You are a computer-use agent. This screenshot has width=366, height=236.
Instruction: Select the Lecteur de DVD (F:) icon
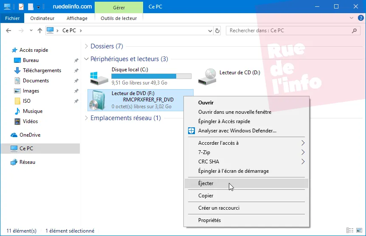click(x=98, y=100)
